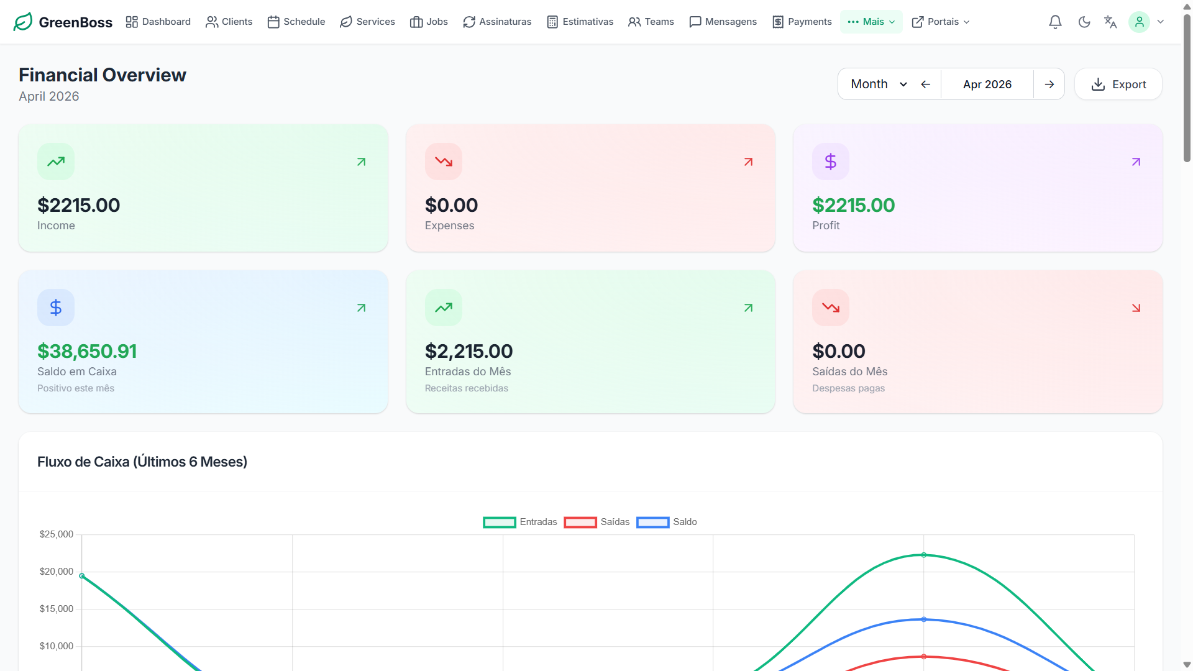This screenshot has width=1193, height=671.
Task: Click the Saldo blue legend swatch
Action: click(x=652, y=522)
